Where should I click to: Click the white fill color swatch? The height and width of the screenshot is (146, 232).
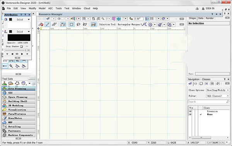19,25
